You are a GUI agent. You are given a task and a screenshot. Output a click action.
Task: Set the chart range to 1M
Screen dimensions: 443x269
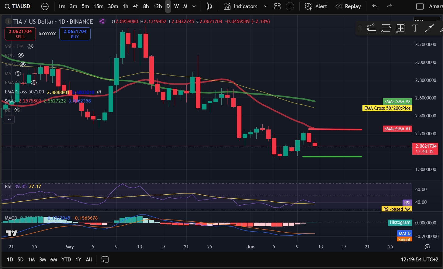click(31, 260)
